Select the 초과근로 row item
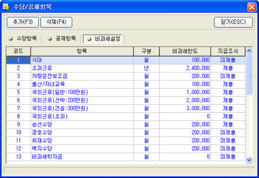Image resolution: width=259 pixels, height=178 pixels. click(x=82, y=68)
